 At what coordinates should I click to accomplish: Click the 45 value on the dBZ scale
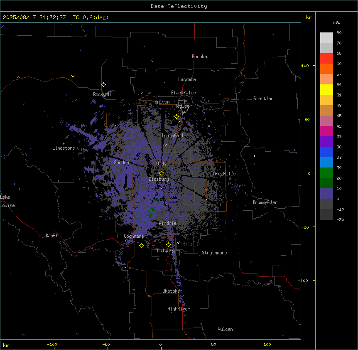click(x=339, y=116)
